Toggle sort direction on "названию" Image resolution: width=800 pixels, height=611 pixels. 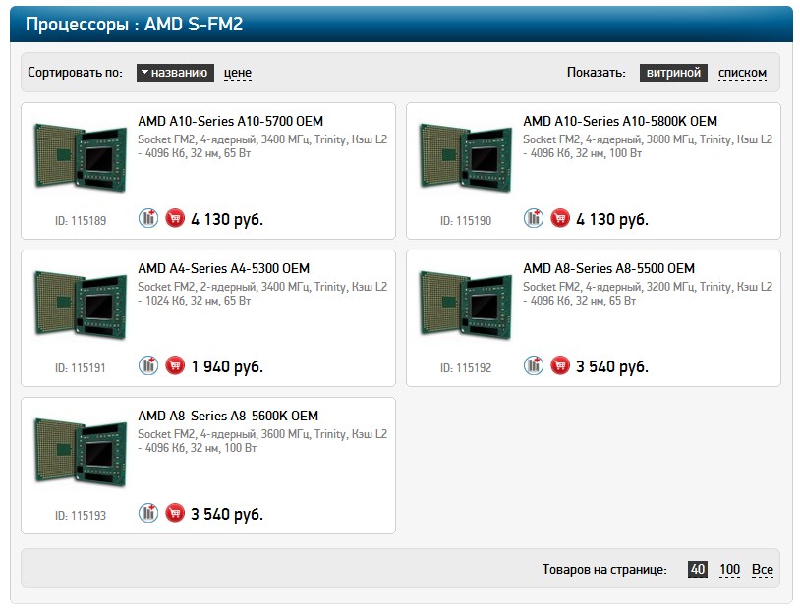(x=175, y=73)
